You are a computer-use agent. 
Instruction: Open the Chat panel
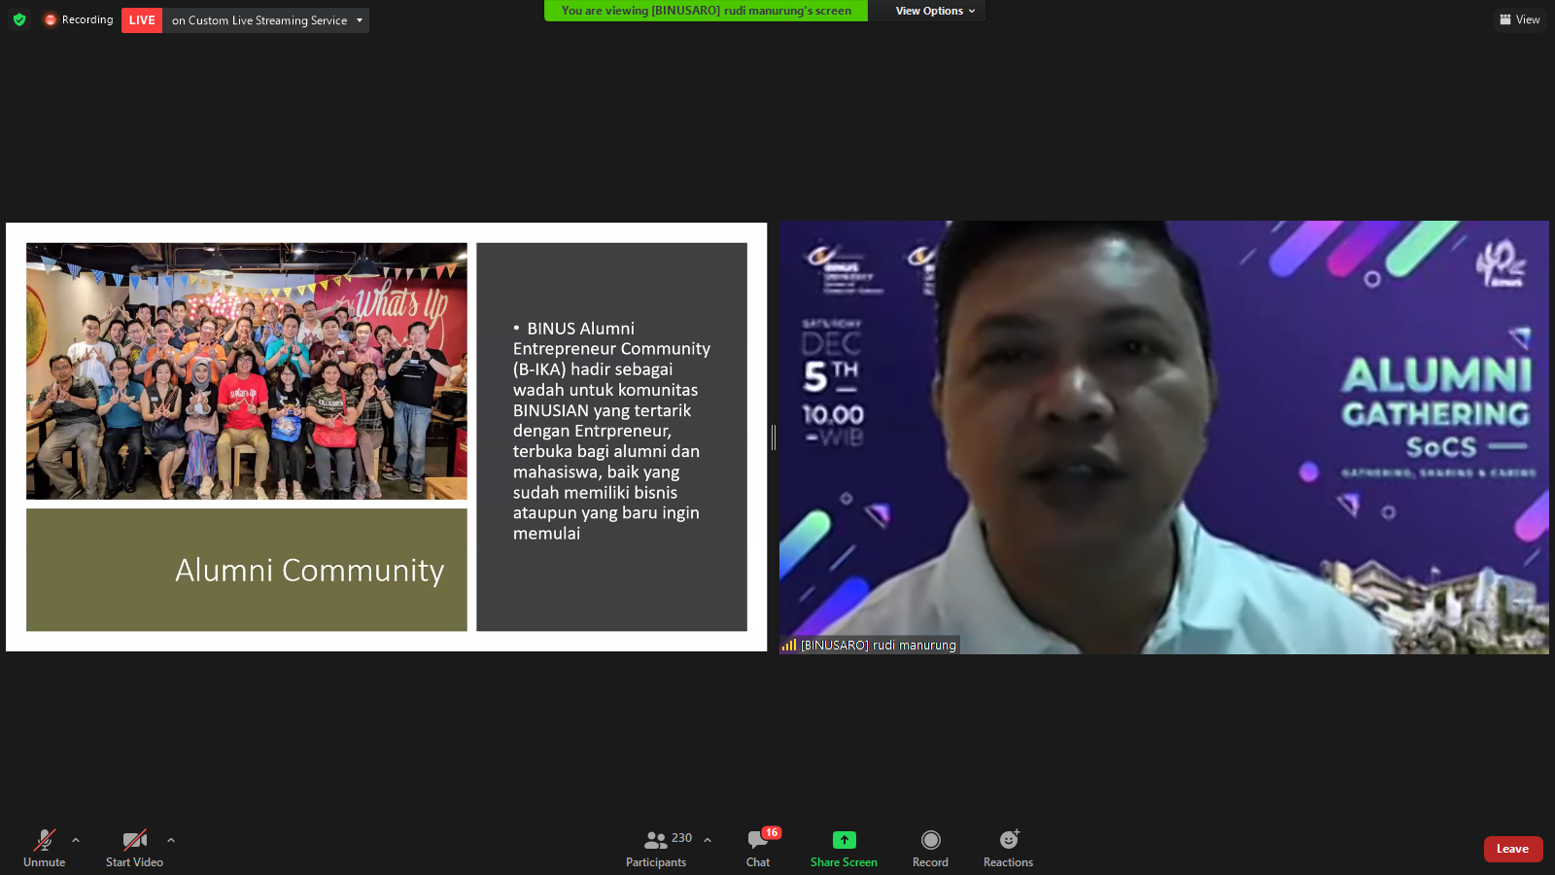click(x=758, y=848)
